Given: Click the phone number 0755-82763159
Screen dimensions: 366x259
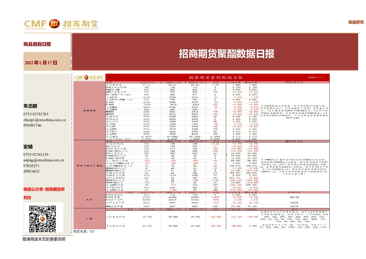Looking at the screenshot, I should pos(36,155).
